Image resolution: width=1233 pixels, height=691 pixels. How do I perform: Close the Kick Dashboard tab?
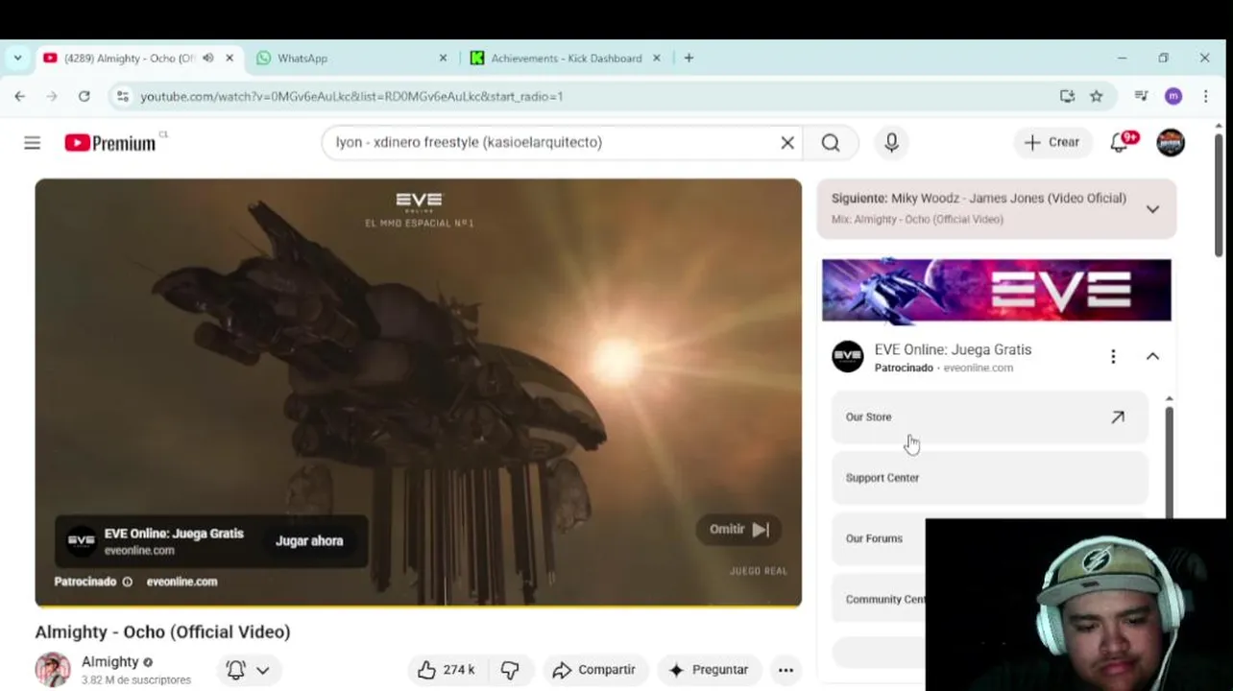[x=657, y=58]
